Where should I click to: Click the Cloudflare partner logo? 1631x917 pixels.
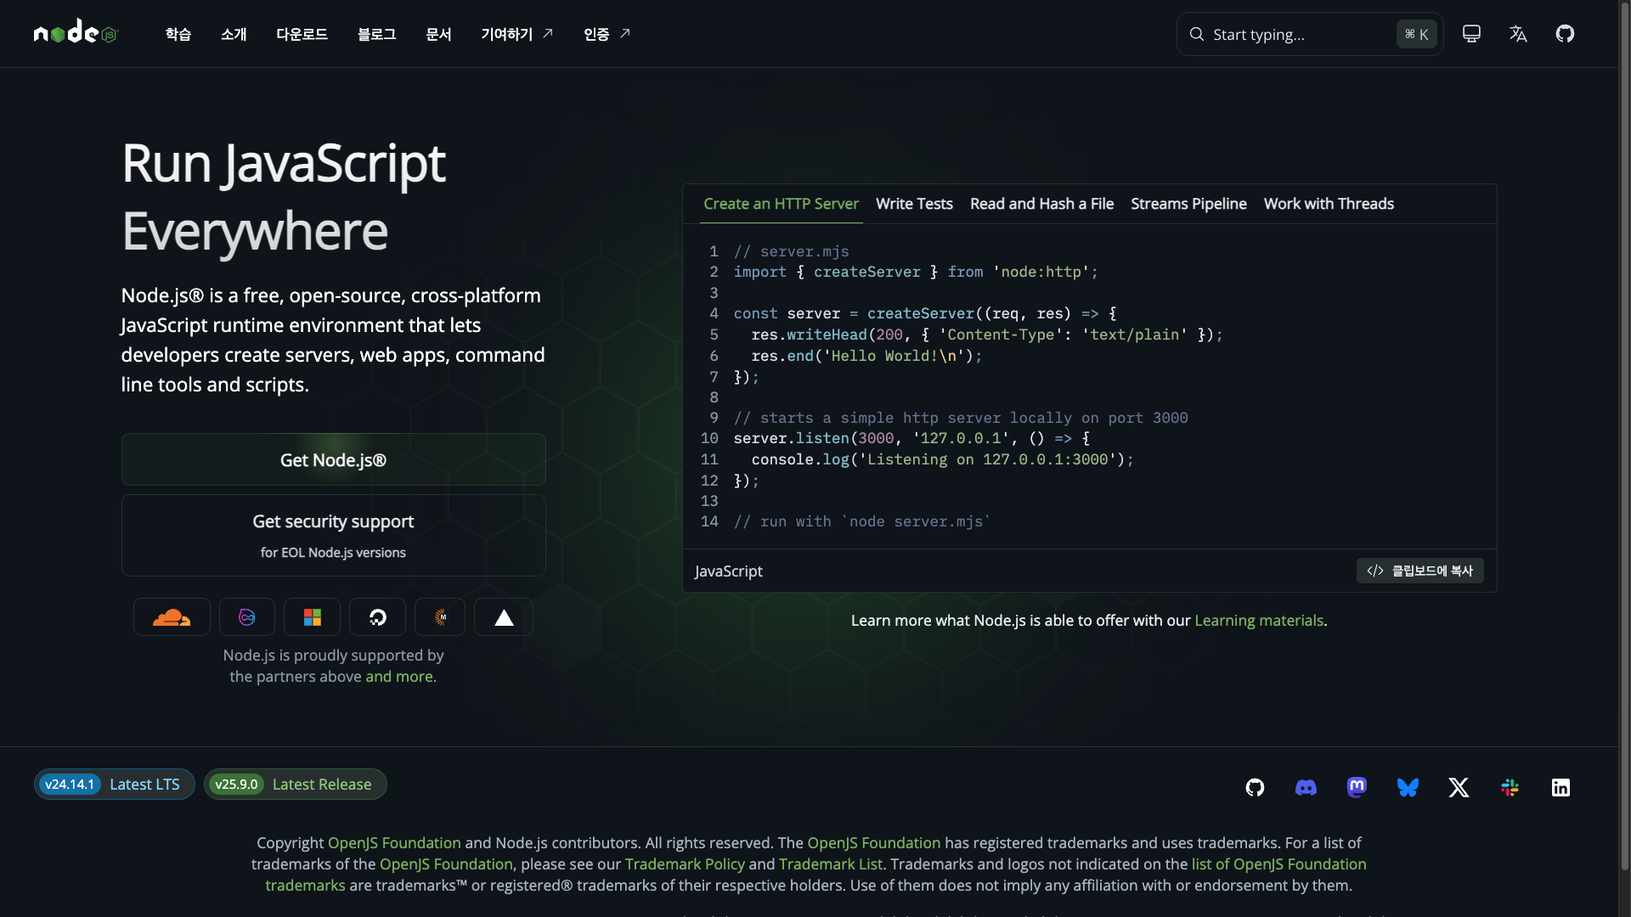(172, 617)
